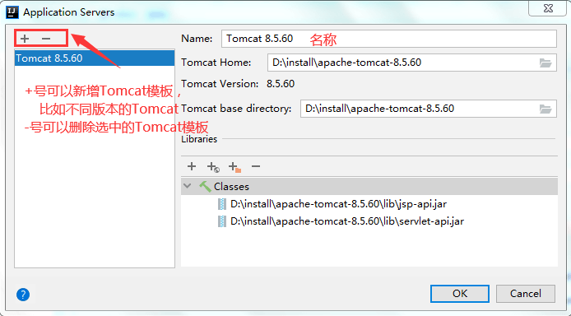
Task: Browse for the Tomcat base directory folder
Action: click(545, 109)
